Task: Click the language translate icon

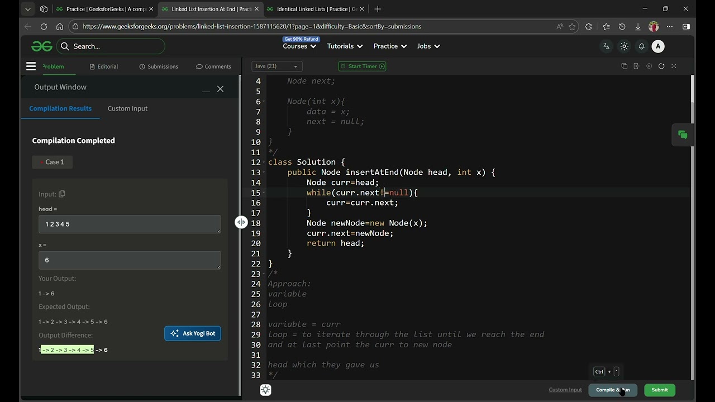Action: click(x=606, y=46)
